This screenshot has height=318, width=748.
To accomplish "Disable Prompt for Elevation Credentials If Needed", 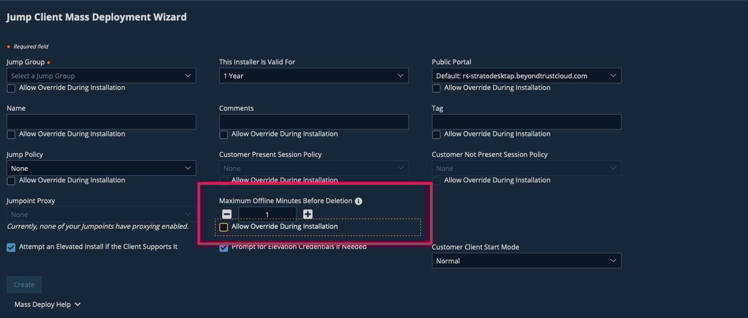I will point(223,247).
